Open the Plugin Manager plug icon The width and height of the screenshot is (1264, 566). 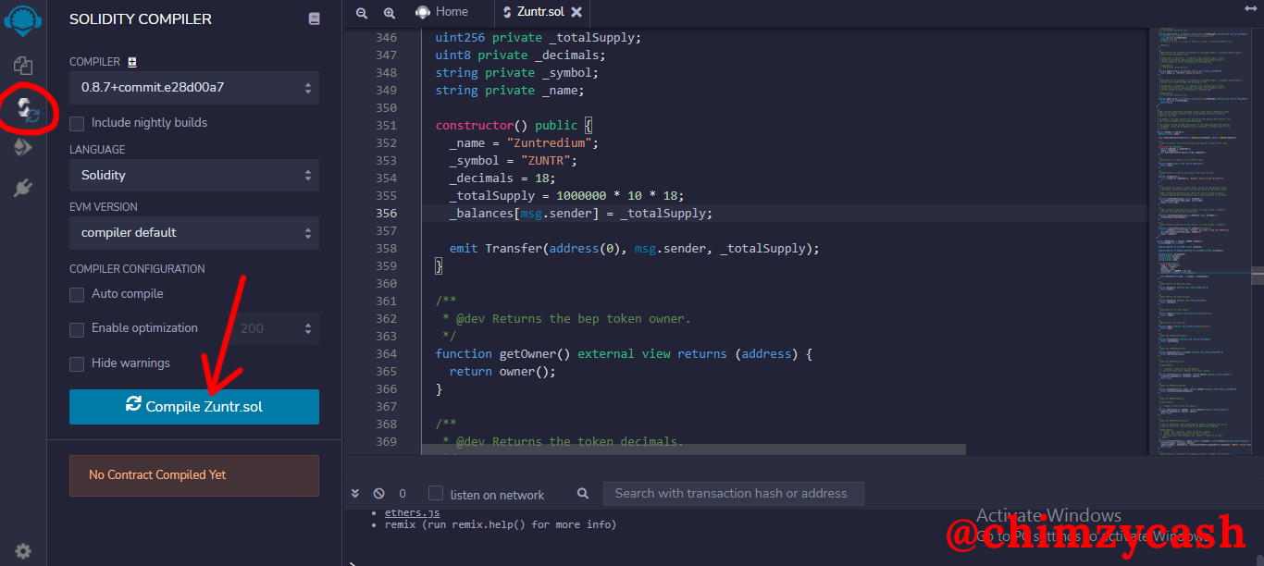tap(23, 188)
